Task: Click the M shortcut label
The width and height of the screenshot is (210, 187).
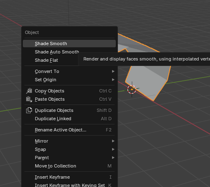Action: (x=110, y=166)
